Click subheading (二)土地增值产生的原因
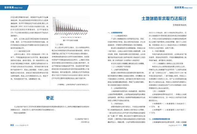The image size is (197, 134). tap(121, 67)
